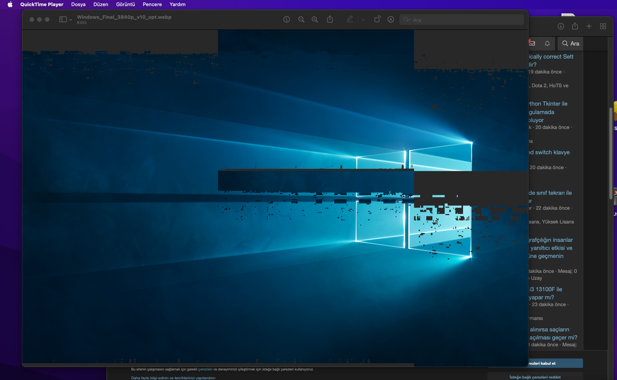Open the 'yanıltıcı etkisi ve' forum thread
Image resolution: width=617 pixels, height=380 pixels.
(x=552, y=248)
